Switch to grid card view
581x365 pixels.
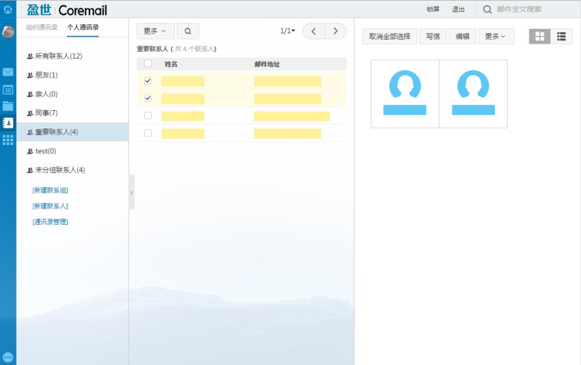coord(540,37)
